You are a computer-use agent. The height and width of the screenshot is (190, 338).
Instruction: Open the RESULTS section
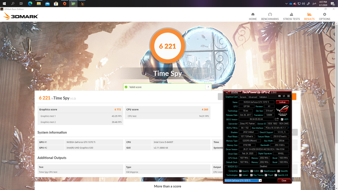point(309,16)
